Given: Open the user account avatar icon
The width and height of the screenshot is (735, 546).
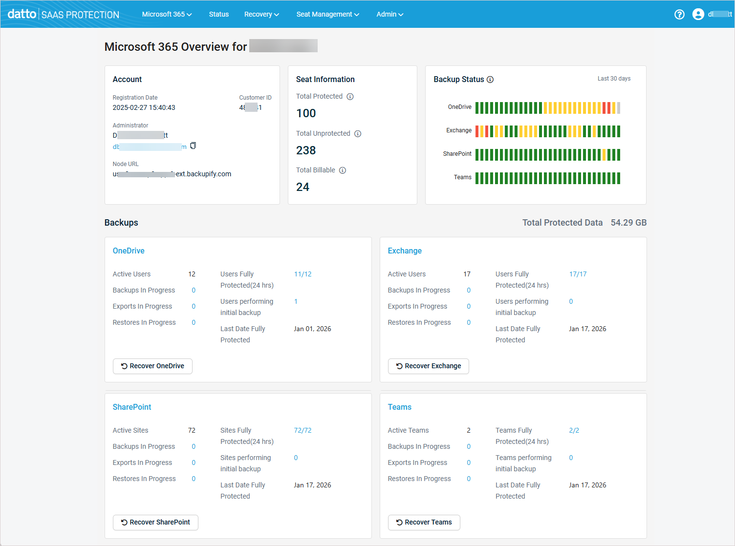Looking at the screenshot, I should click(x=698, y=14).
